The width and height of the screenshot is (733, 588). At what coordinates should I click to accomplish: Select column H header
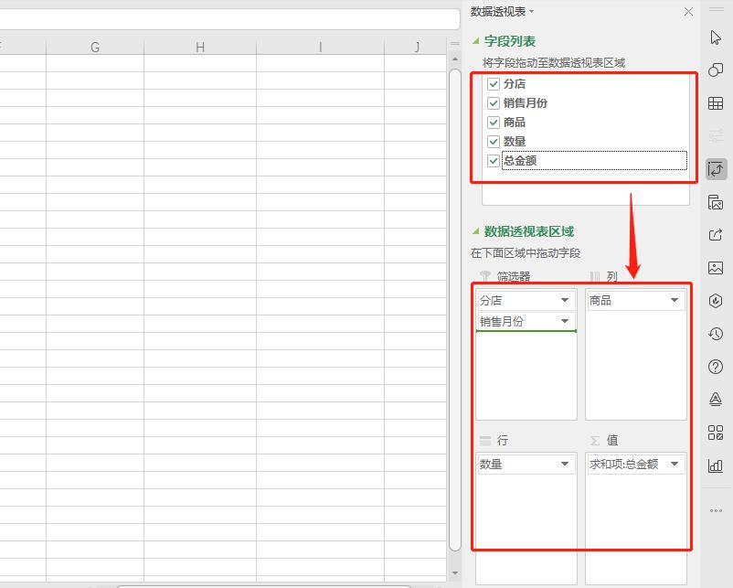point(200,47)
